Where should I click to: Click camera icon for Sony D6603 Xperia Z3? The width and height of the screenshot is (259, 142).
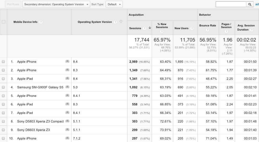point(67,130)
